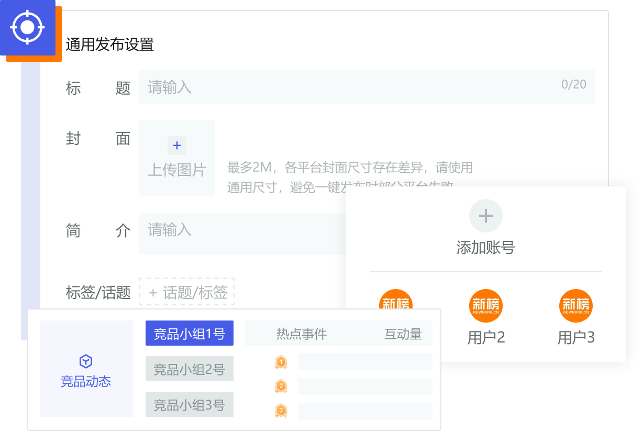Click the rank 1 medal badge

(281, 362)
